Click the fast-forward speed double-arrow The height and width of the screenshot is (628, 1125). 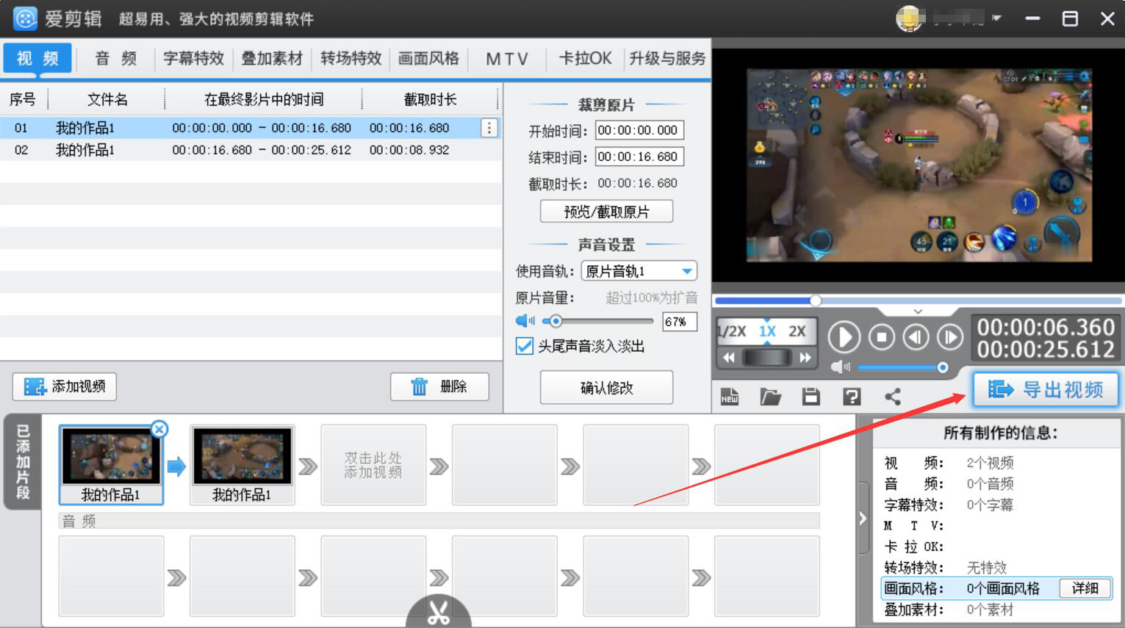click(805, 358)
